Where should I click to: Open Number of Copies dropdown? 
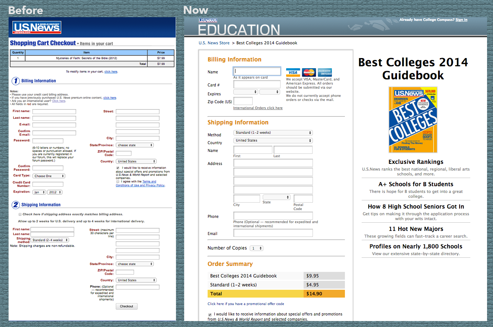[x=256, y=248]
